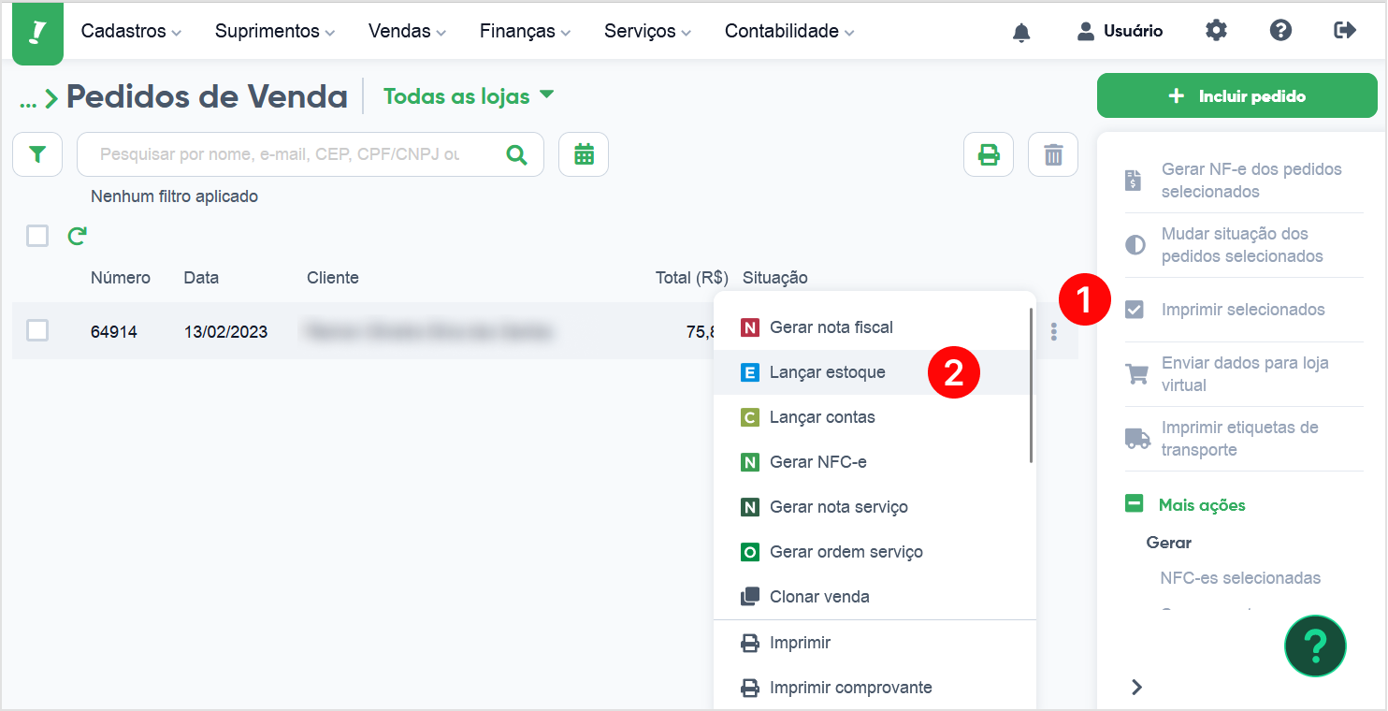Tick the checkbox for order 64914

coord(37,330)
